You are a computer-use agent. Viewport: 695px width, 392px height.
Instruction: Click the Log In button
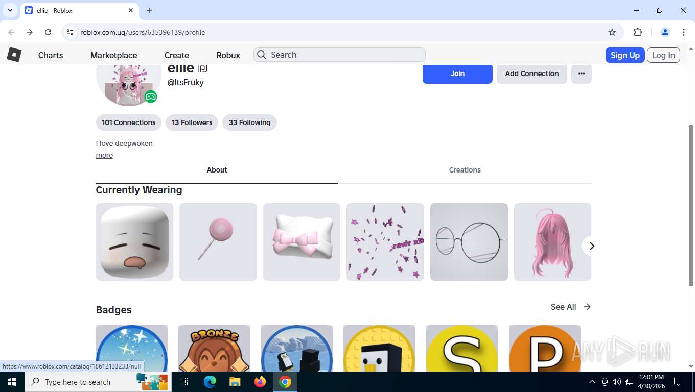point(663,55)
